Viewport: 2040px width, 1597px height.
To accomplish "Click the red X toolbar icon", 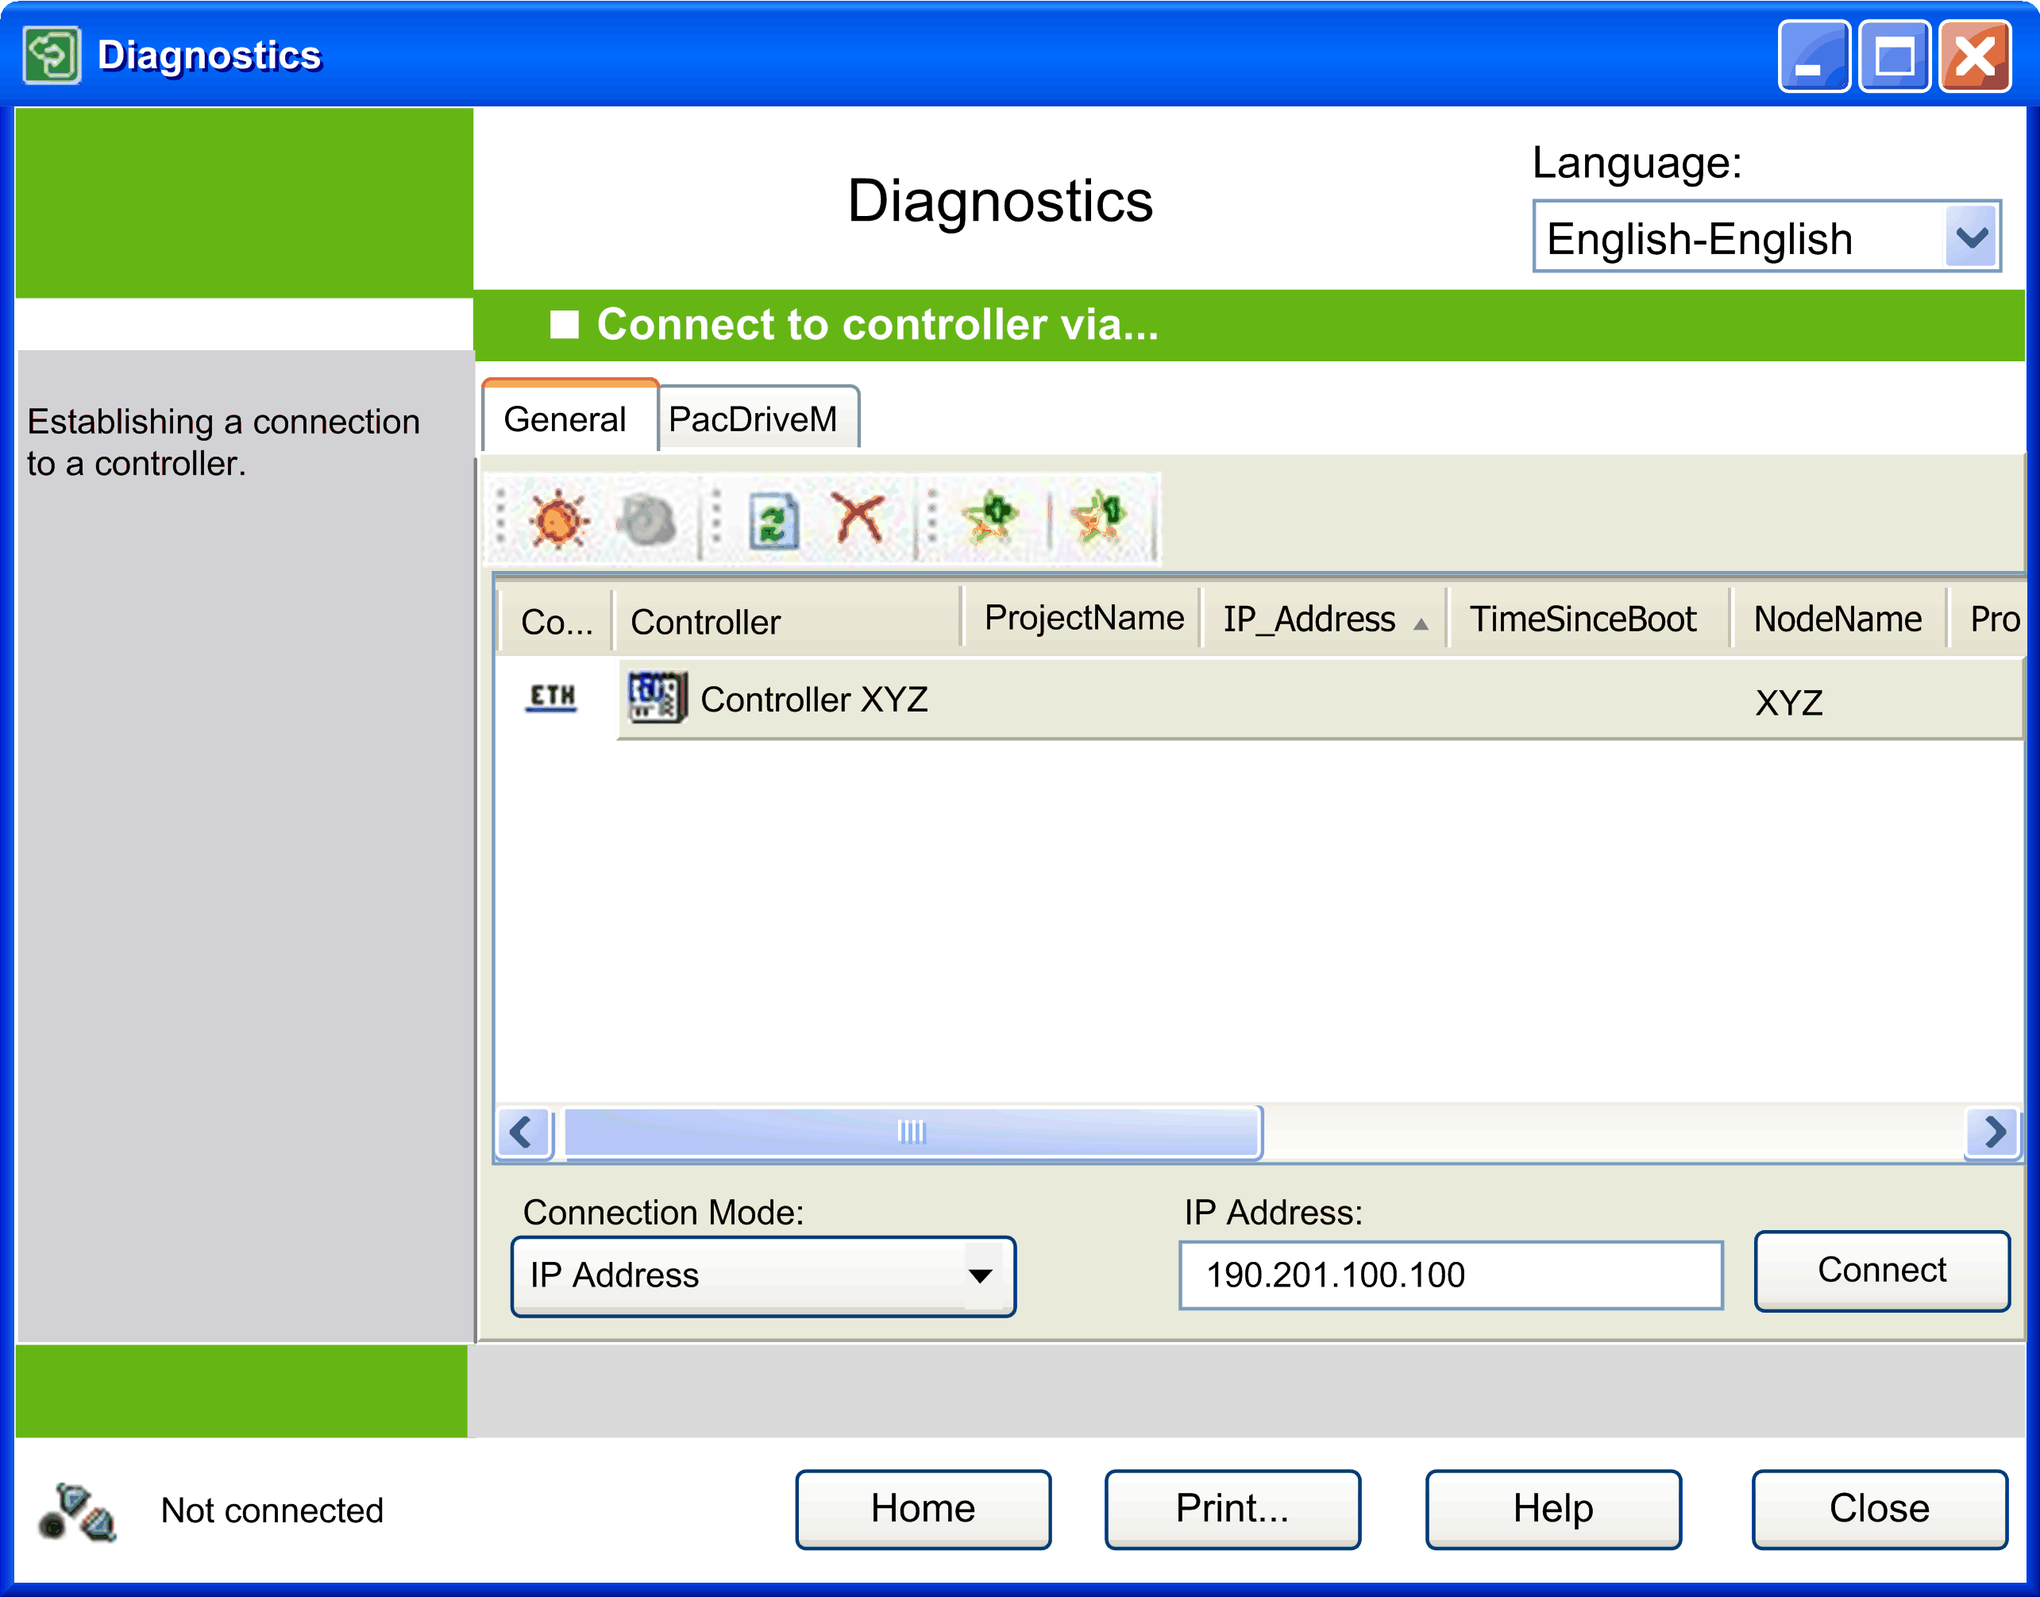I will coord(858,518).
